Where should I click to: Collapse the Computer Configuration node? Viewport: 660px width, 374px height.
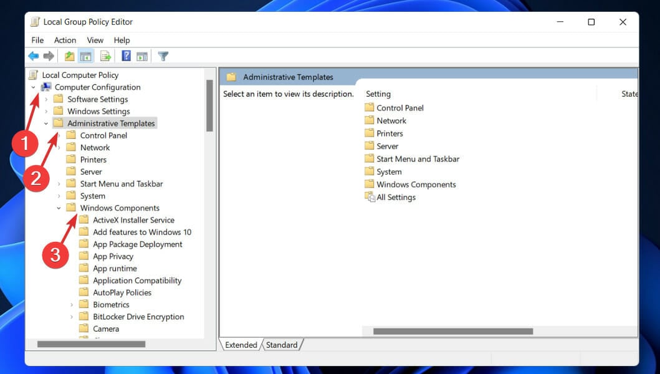pos(33,87)
